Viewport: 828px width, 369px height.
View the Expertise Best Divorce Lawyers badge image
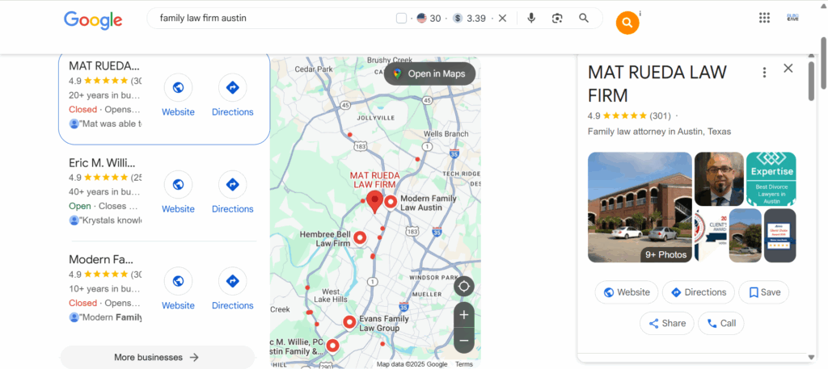[771, 179]
